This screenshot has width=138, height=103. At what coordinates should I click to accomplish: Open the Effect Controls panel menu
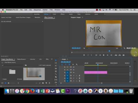point(54,17)
